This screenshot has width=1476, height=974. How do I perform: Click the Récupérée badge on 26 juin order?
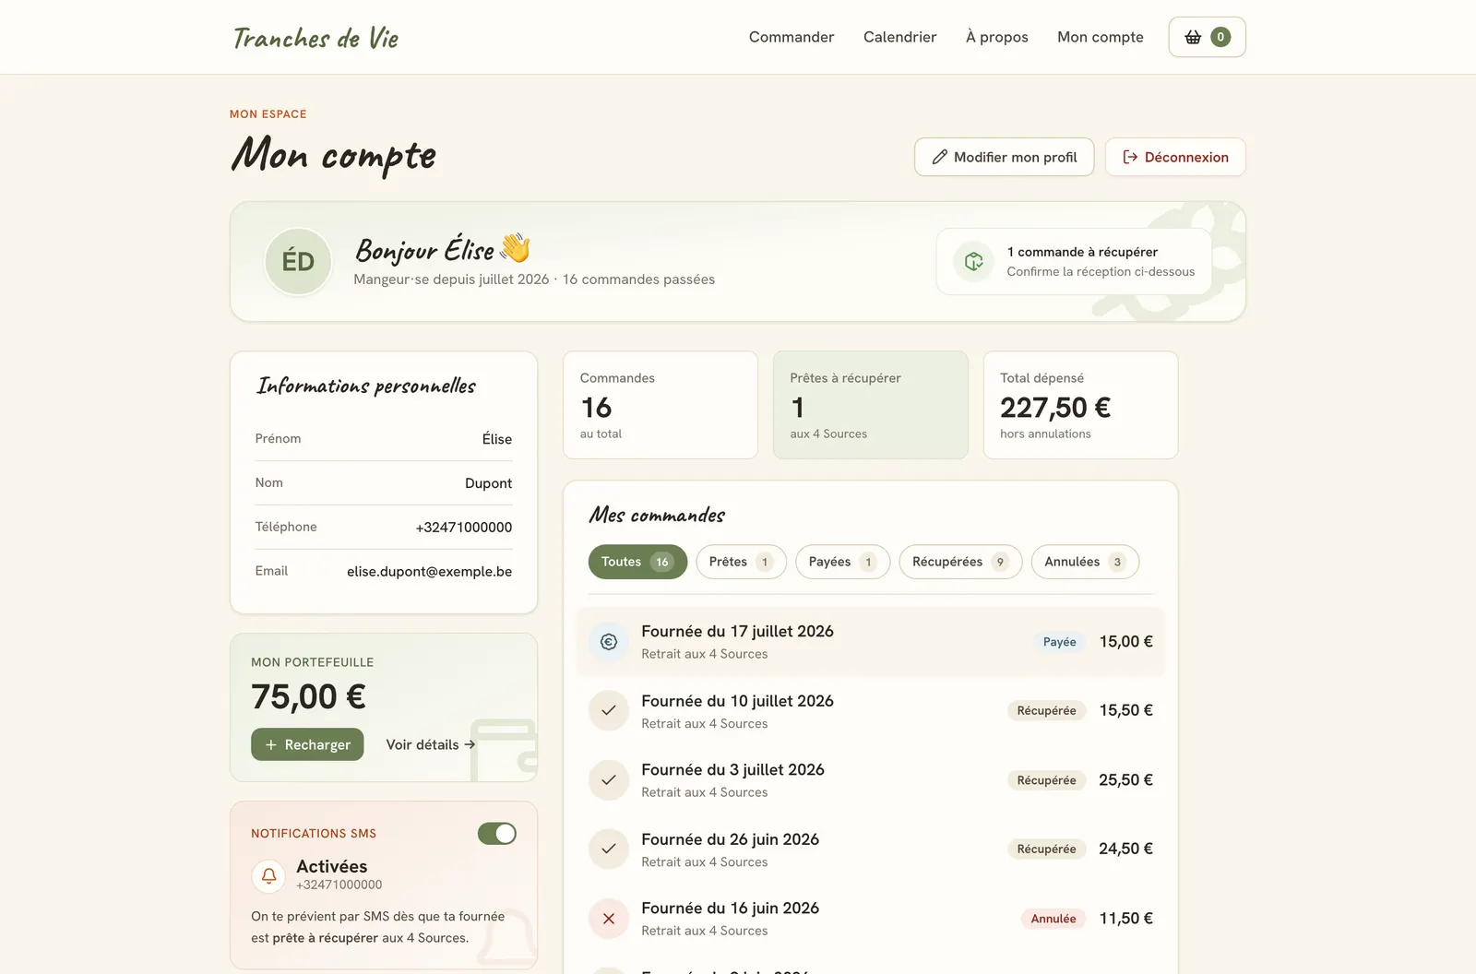(1046, 849)
